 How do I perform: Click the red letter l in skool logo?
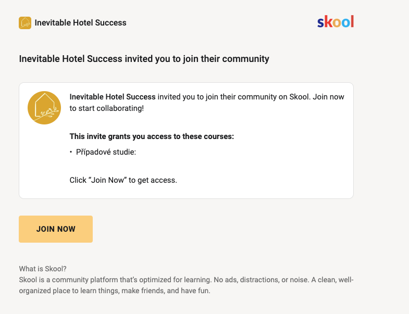point(352,21)
